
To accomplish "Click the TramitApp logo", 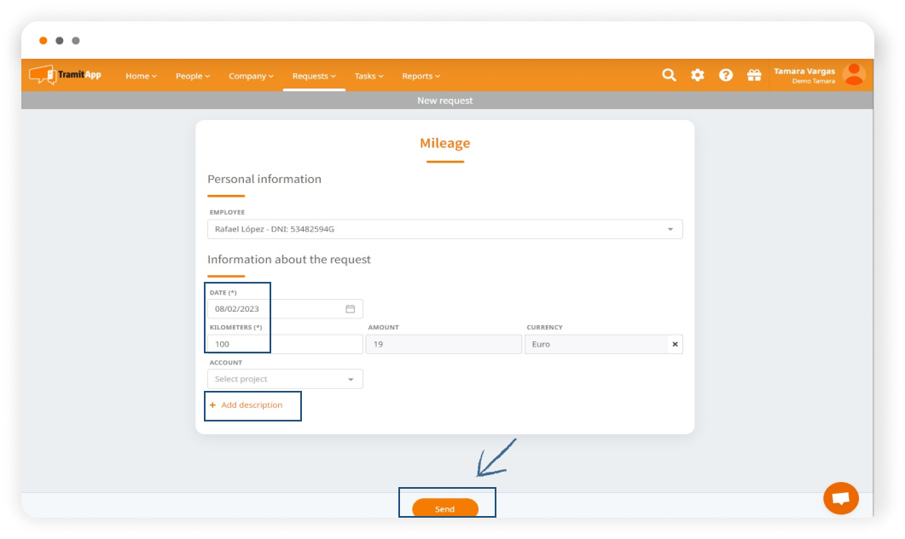I will click(x=65, y=75).
